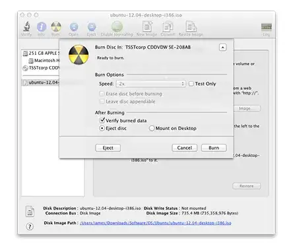Click the help question mark button
The image size is (293, 249).
point(30,227)
